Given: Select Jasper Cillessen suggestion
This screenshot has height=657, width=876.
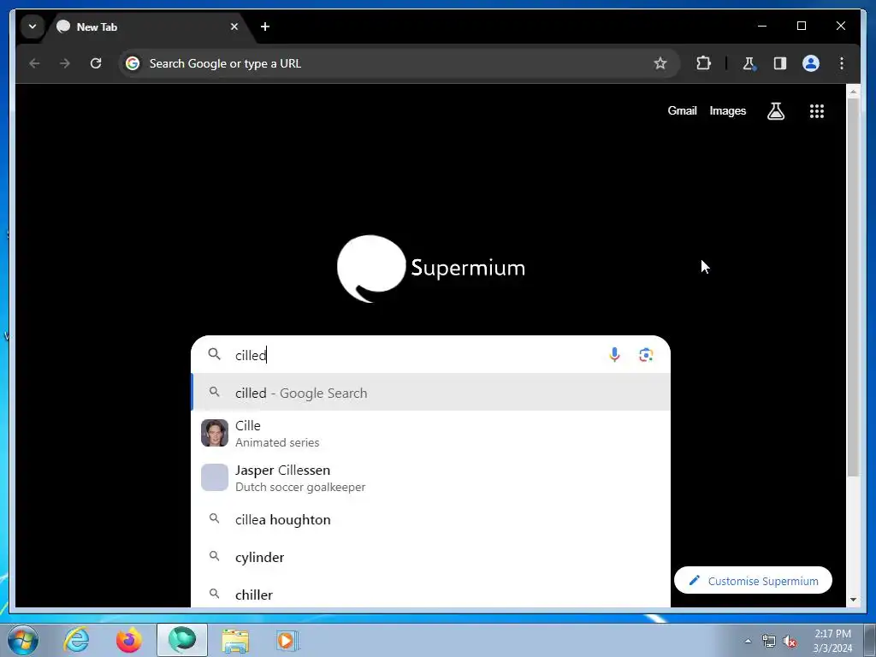Looking at the screenshot, I should (430, 477).
